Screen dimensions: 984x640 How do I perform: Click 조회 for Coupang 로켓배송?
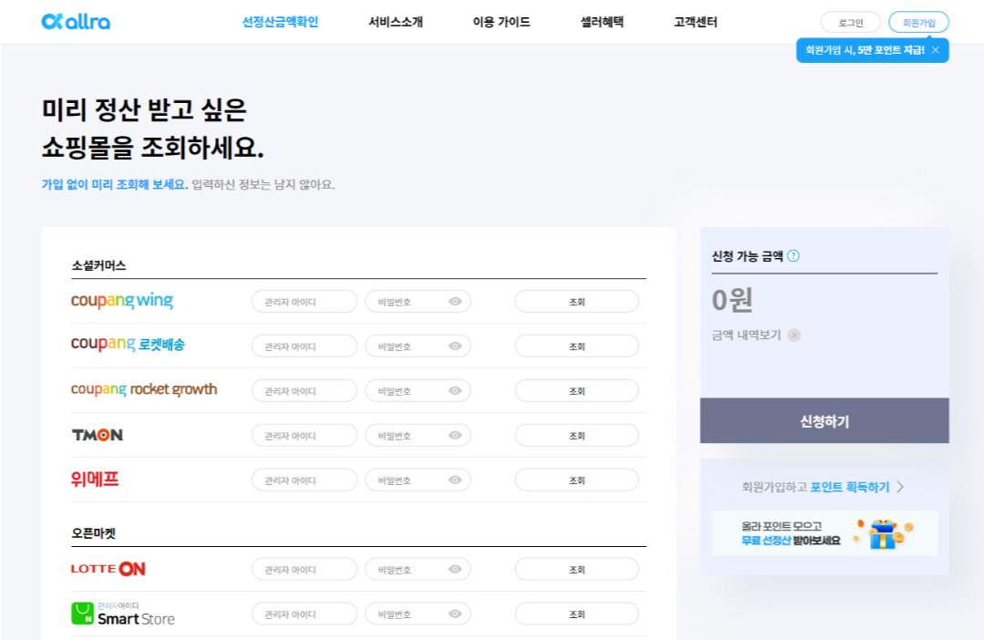pyautogui.click(x=577, y=346)
